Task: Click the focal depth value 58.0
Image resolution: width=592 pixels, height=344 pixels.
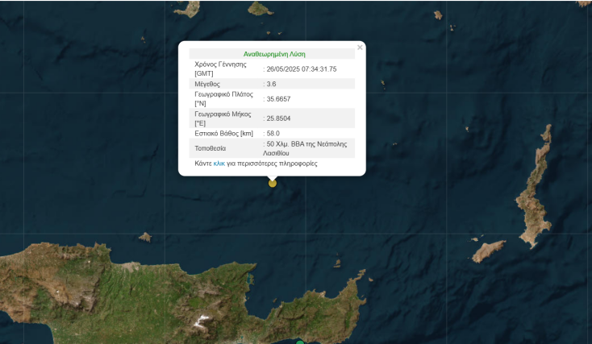Action: [273, 134]
